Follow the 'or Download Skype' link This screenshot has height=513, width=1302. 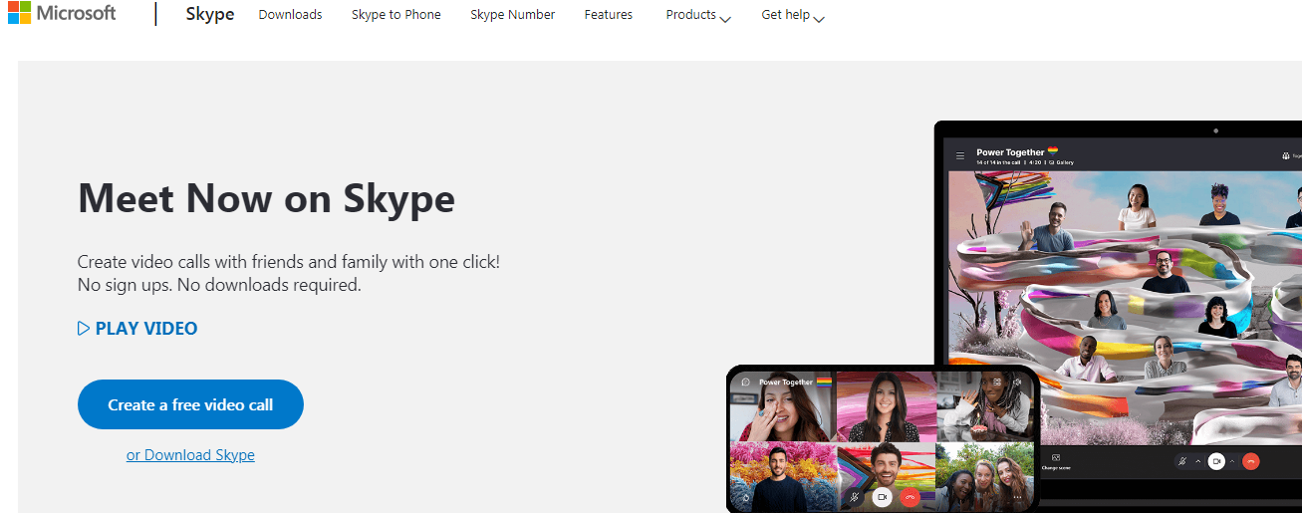coord(190,455)
